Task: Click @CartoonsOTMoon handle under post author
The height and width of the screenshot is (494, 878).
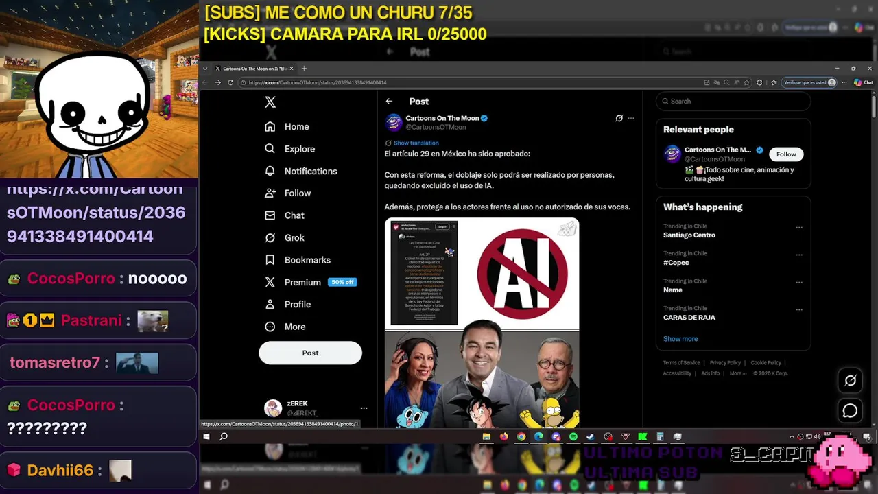Action: [x=436, y=127]
